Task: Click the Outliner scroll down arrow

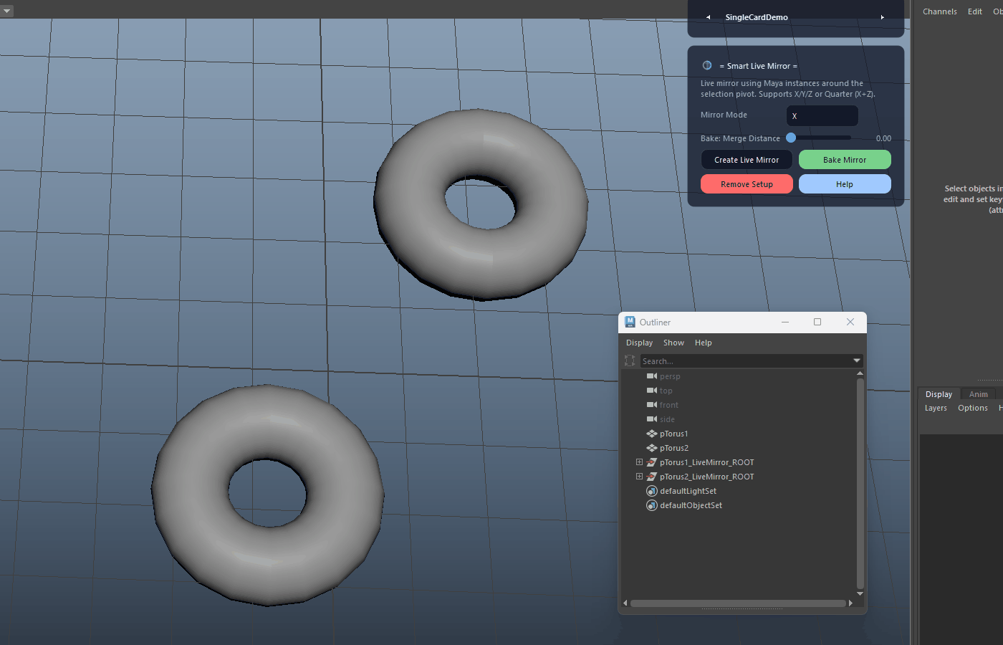Action: pos(860,594)
